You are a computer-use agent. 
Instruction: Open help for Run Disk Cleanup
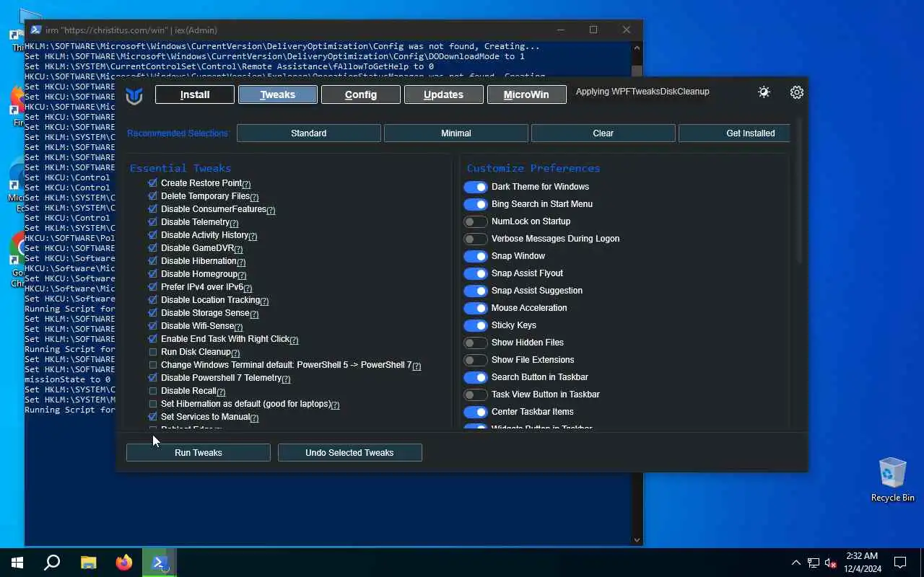235,353
